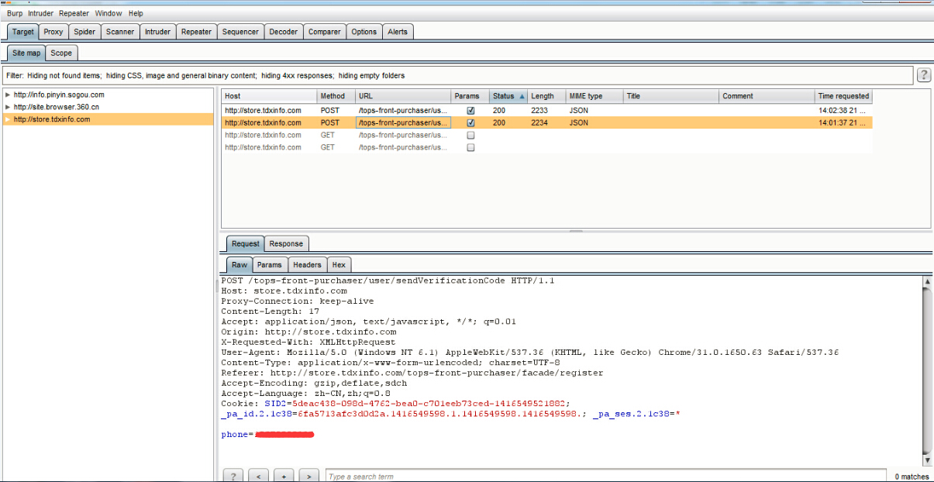Open the Scope sub-tab
Image resolution: width=934 pixels, height=482 pixels.
(61, 53)
